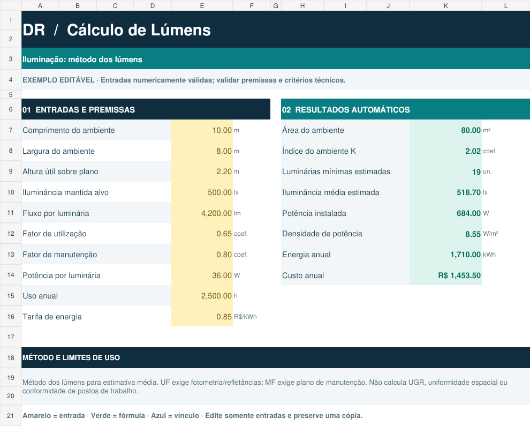Click the Tarifa de energia 0.85 cell
The image size is (530, 426).
(x=202, y=316)
